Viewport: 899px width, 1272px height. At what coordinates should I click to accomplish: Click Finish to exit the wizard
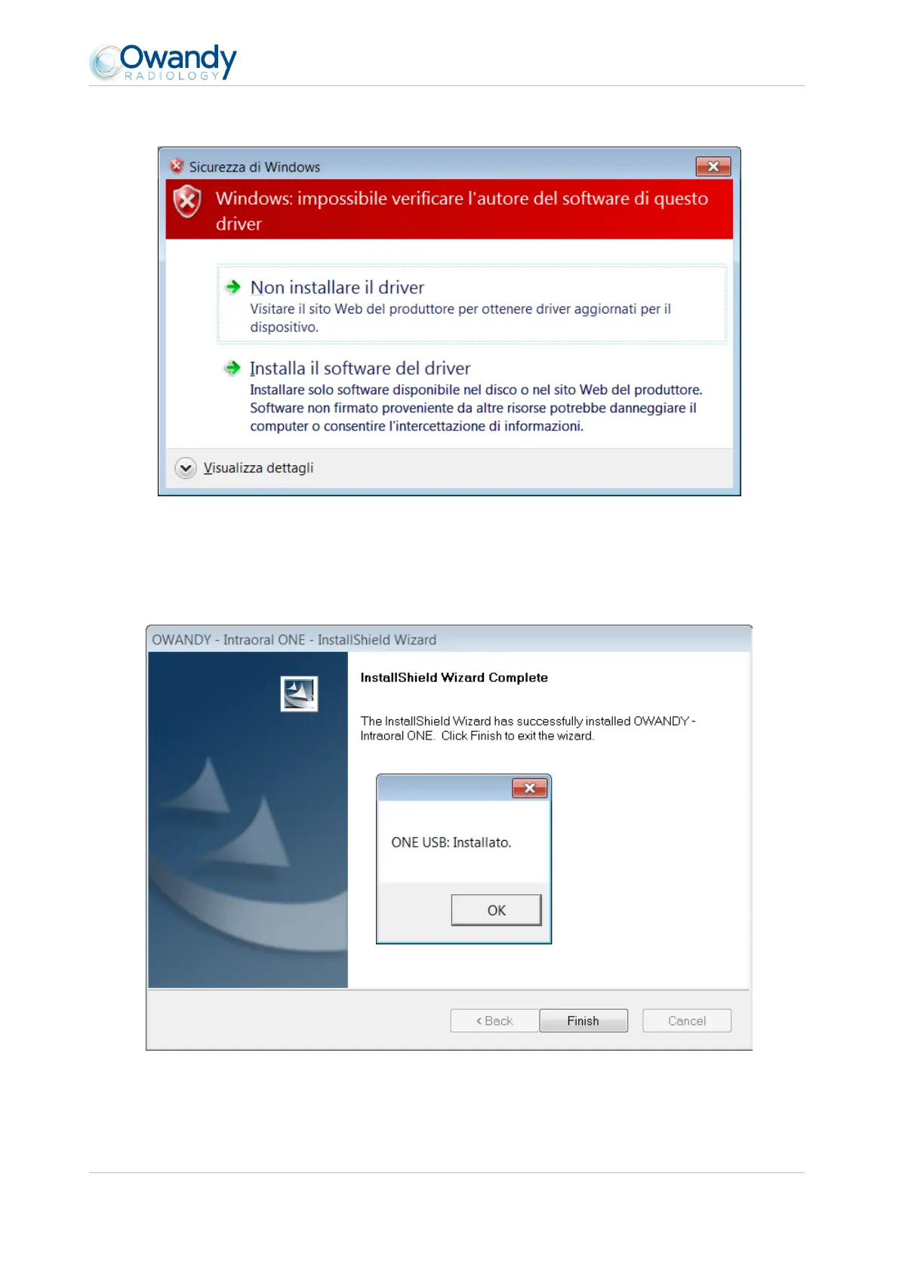point(583,1020)
